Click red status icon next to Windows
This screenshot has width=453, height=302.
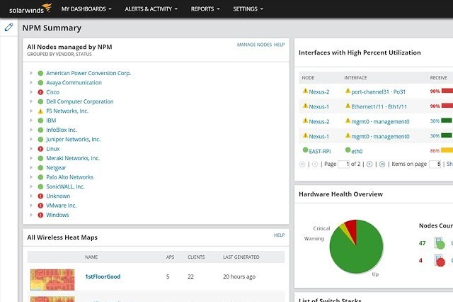pos(40,215)
